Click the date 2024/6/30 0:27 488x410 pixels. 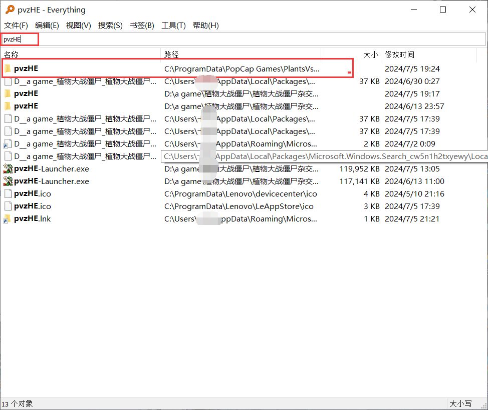pyautogui.click(x=412, y=81)
